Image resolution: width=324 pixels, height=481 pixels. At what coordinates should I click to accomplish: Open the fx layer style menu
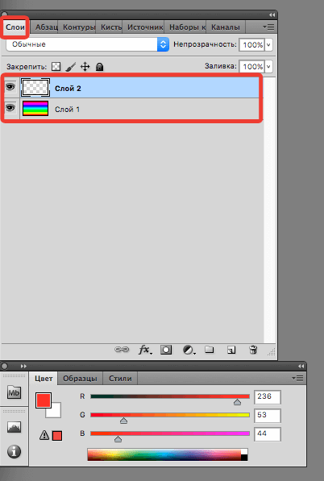coord(145,350)
